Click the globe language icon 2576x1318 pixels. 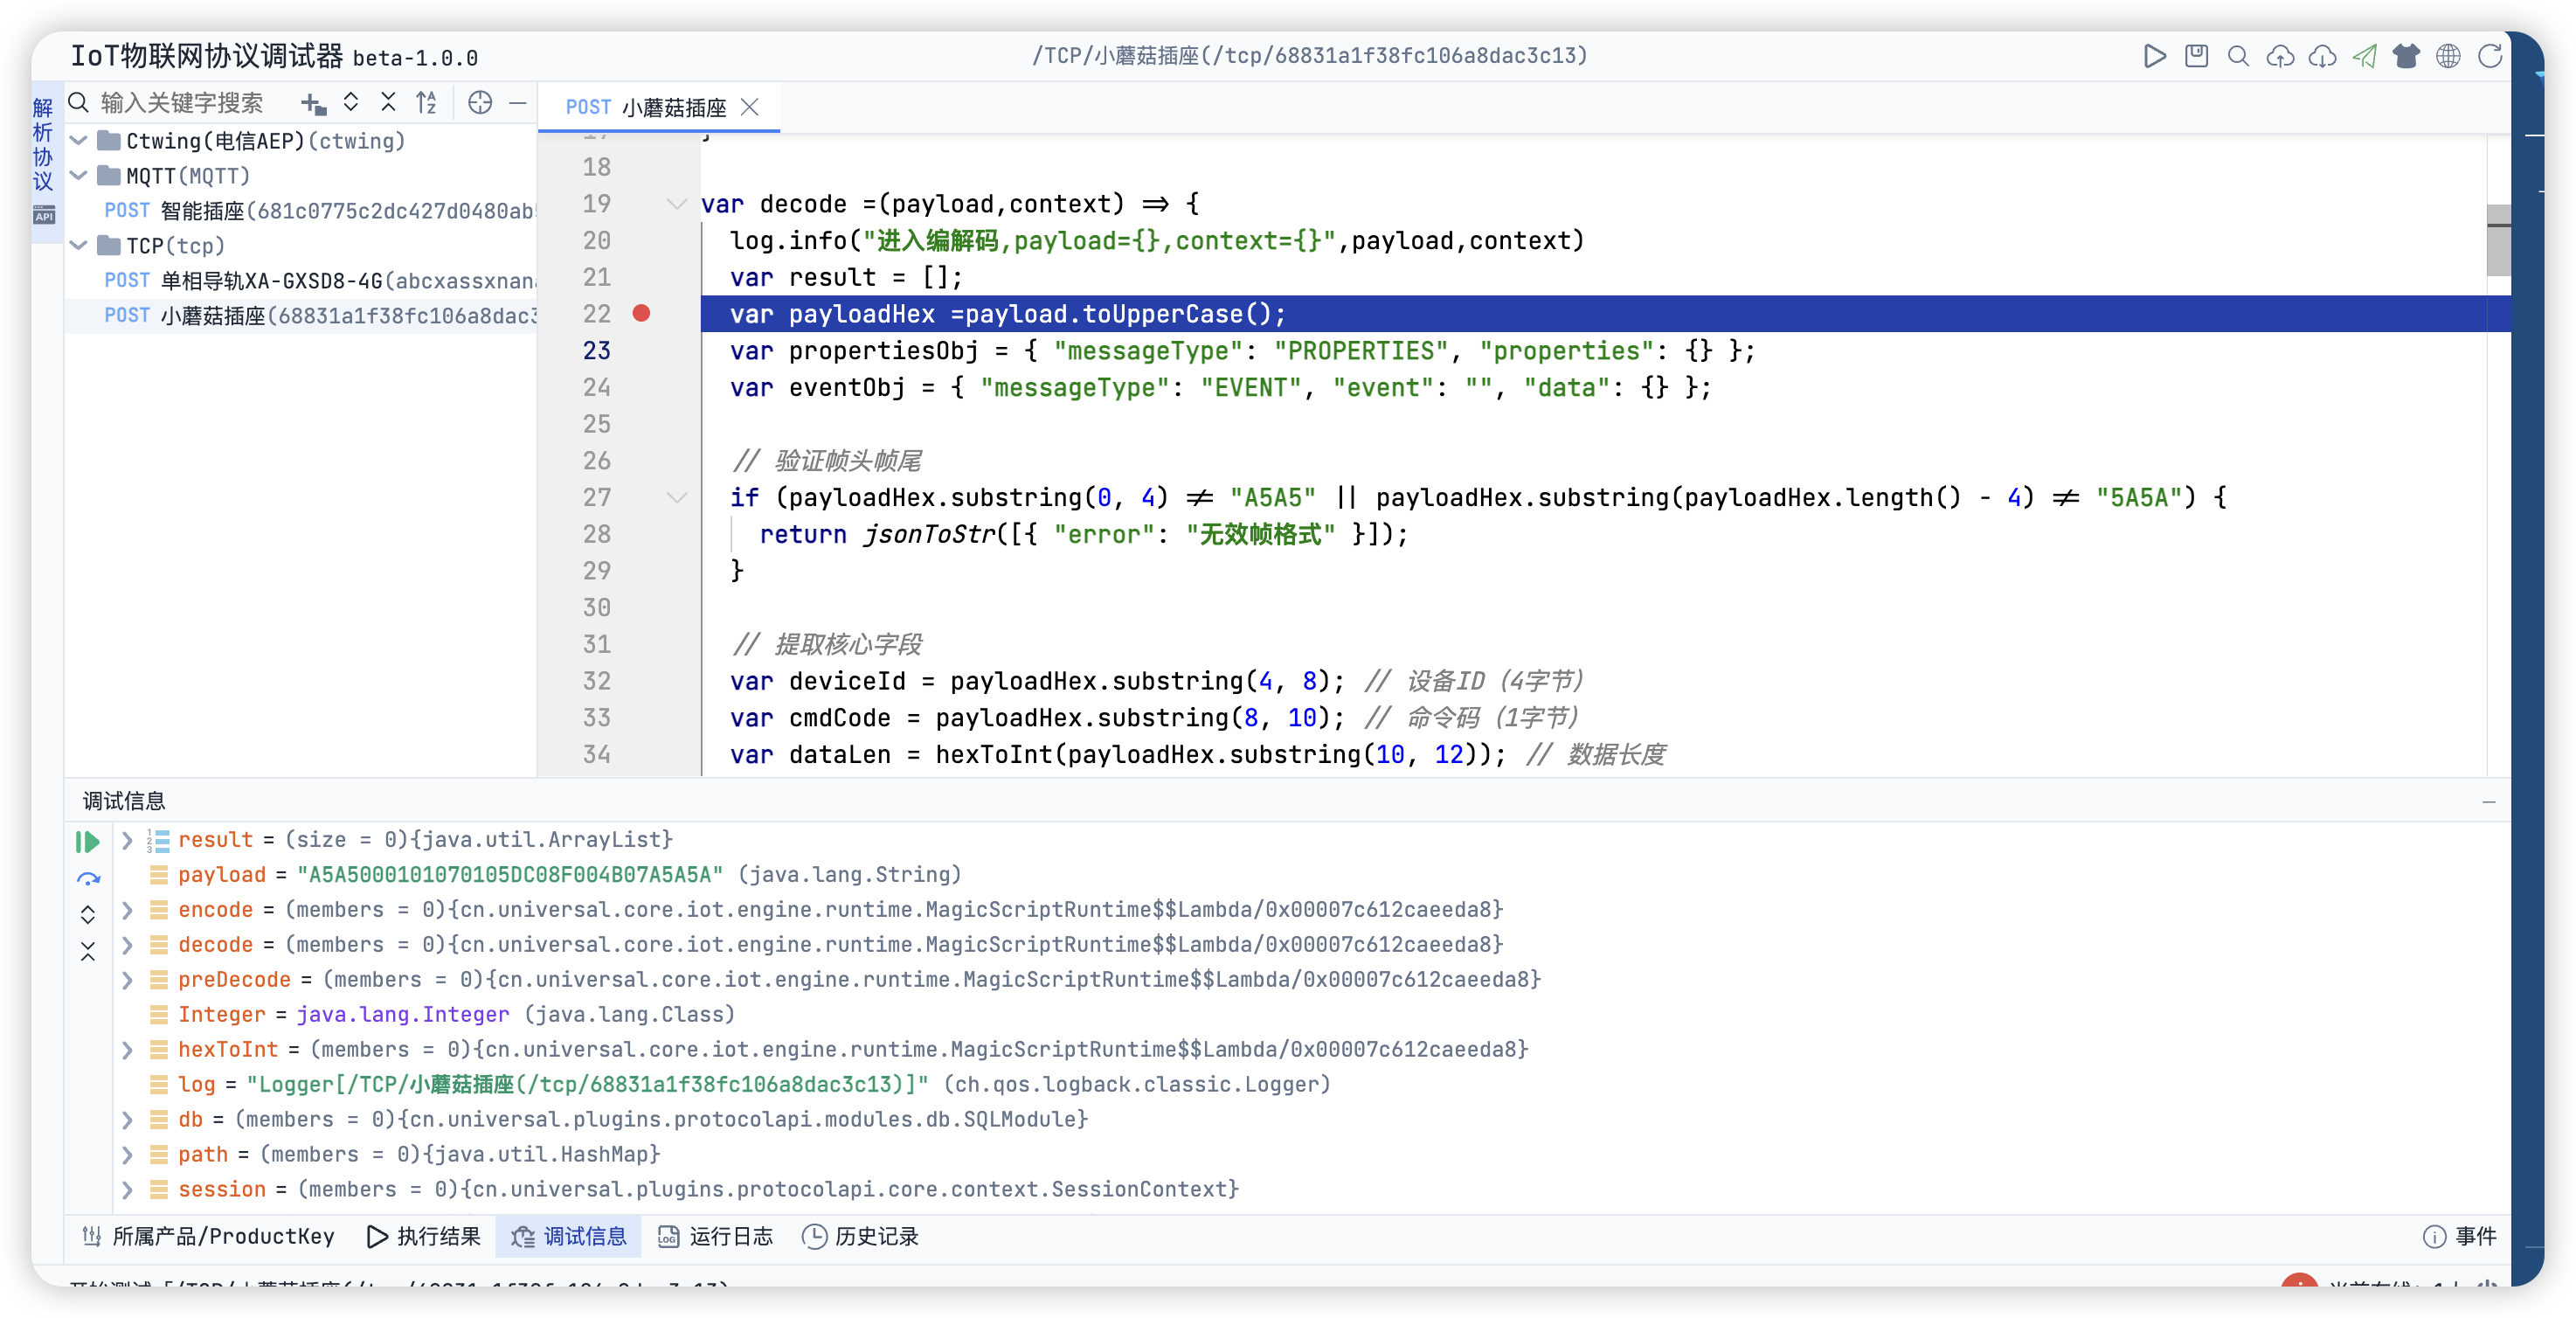coord(2448,56)
